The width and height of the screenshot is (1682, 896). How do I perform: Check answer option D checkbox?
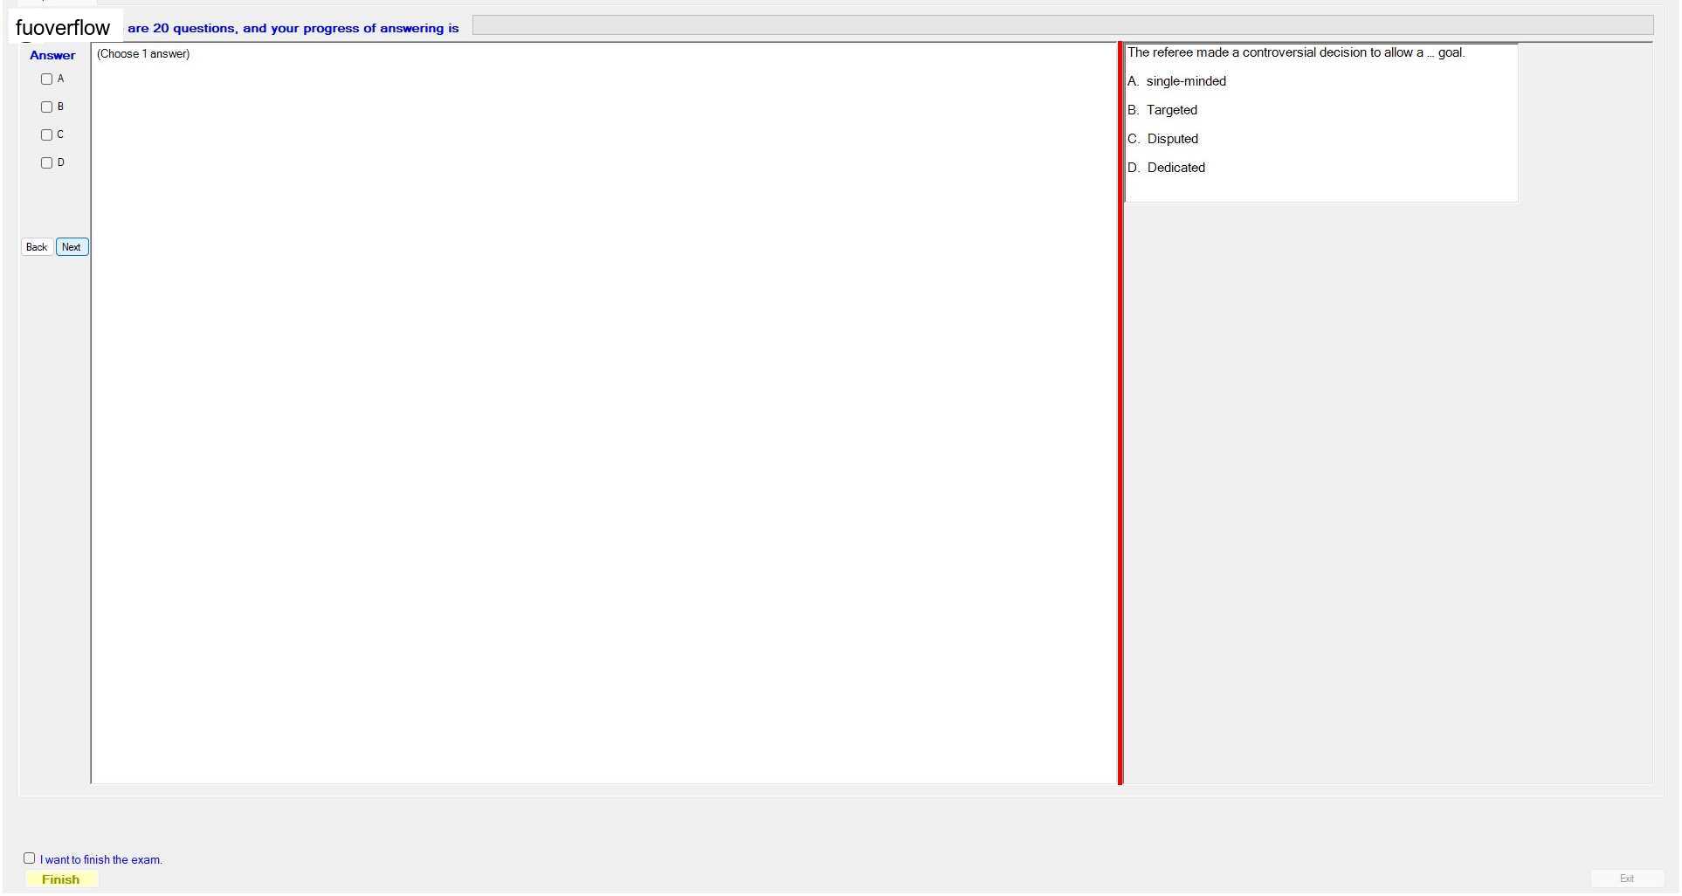[47, 163]
